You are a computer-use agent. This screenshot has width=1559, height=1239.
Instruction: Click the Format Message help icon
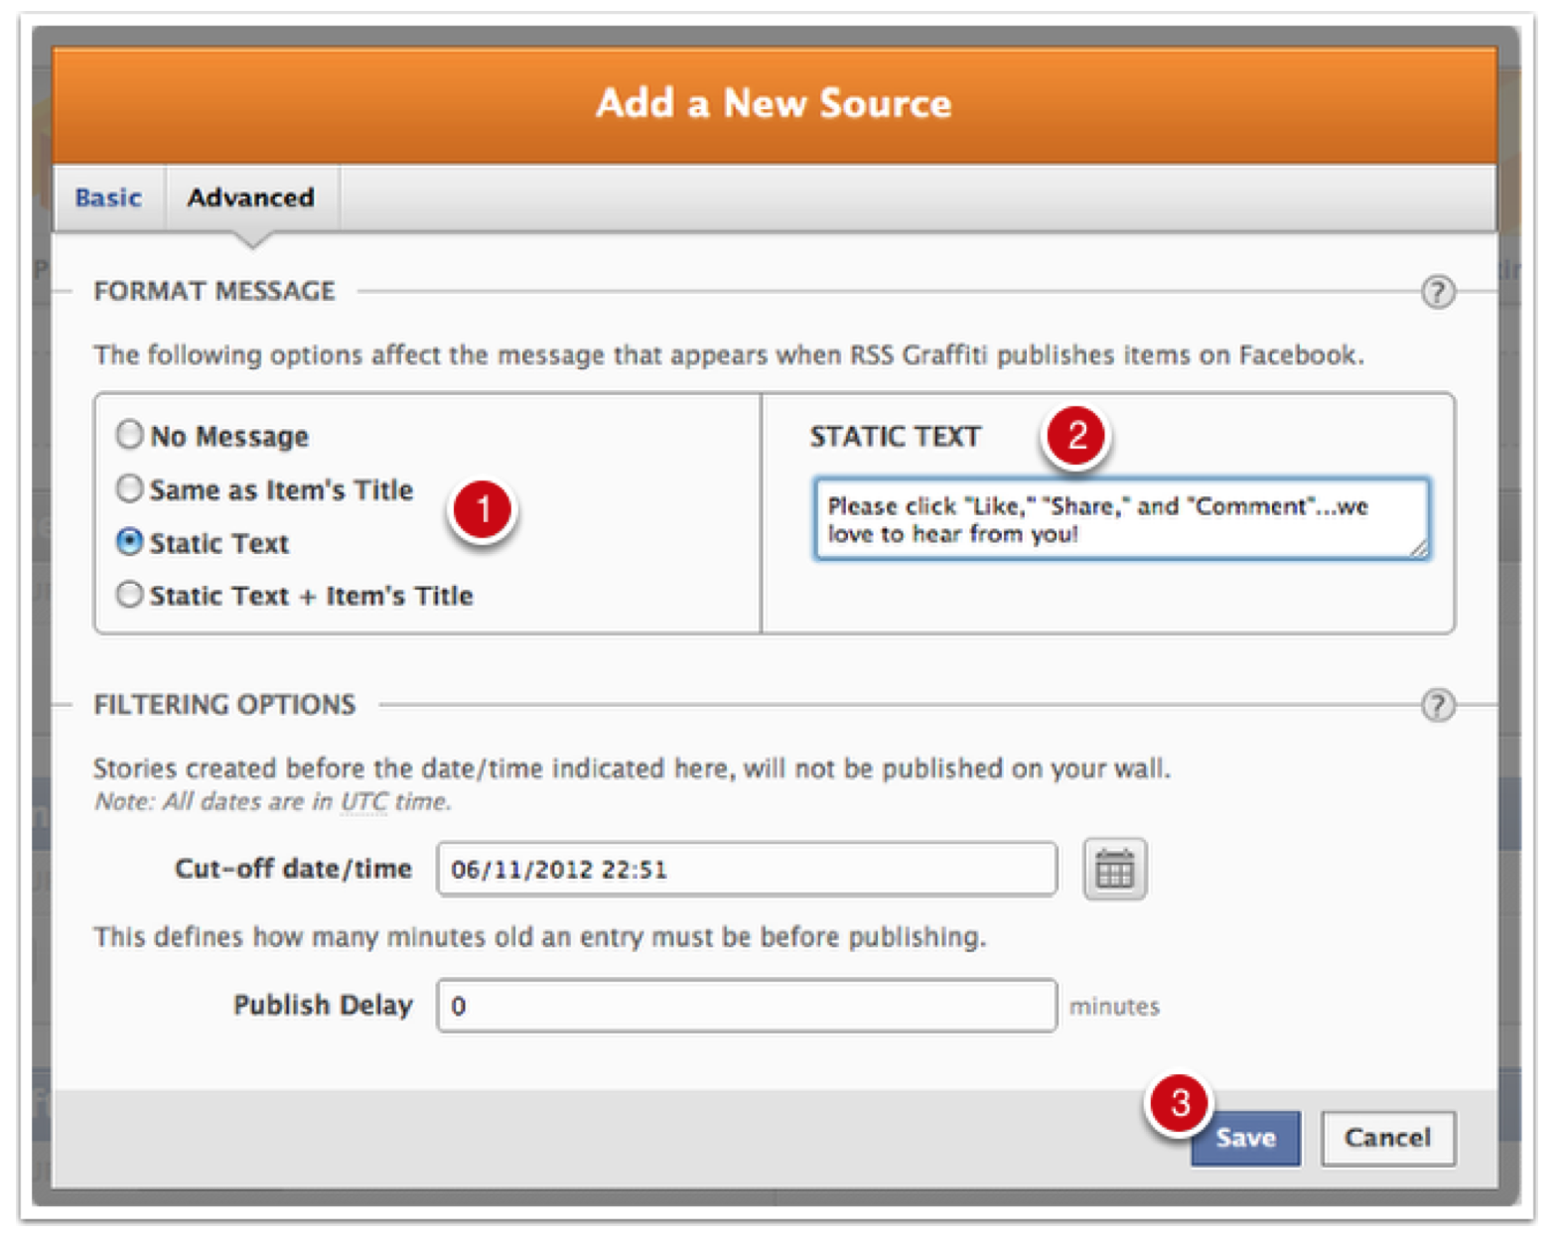tap(1437, 292)
